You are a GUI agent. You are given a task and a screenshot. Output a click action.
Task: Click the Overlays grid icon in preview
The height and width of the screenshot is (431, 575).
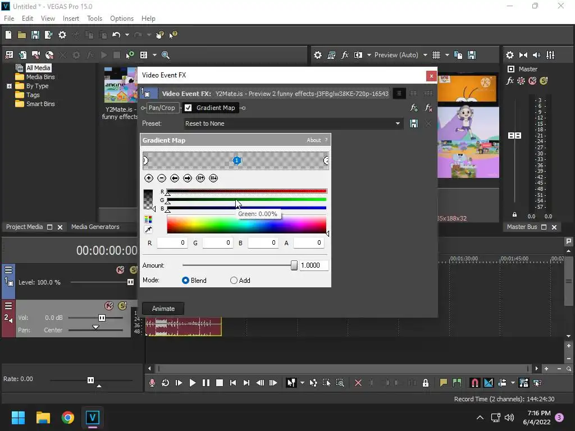pyautogui.click(x=436, y=55)
